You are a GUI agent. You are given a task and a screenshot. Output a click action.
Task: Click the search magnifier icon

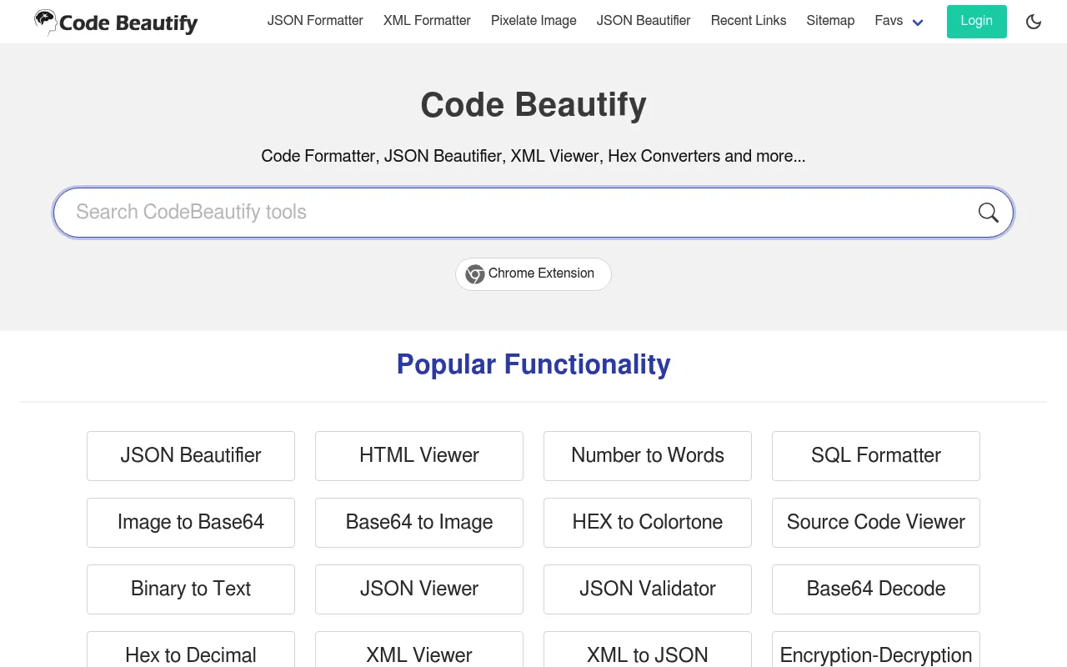(989, 213)
